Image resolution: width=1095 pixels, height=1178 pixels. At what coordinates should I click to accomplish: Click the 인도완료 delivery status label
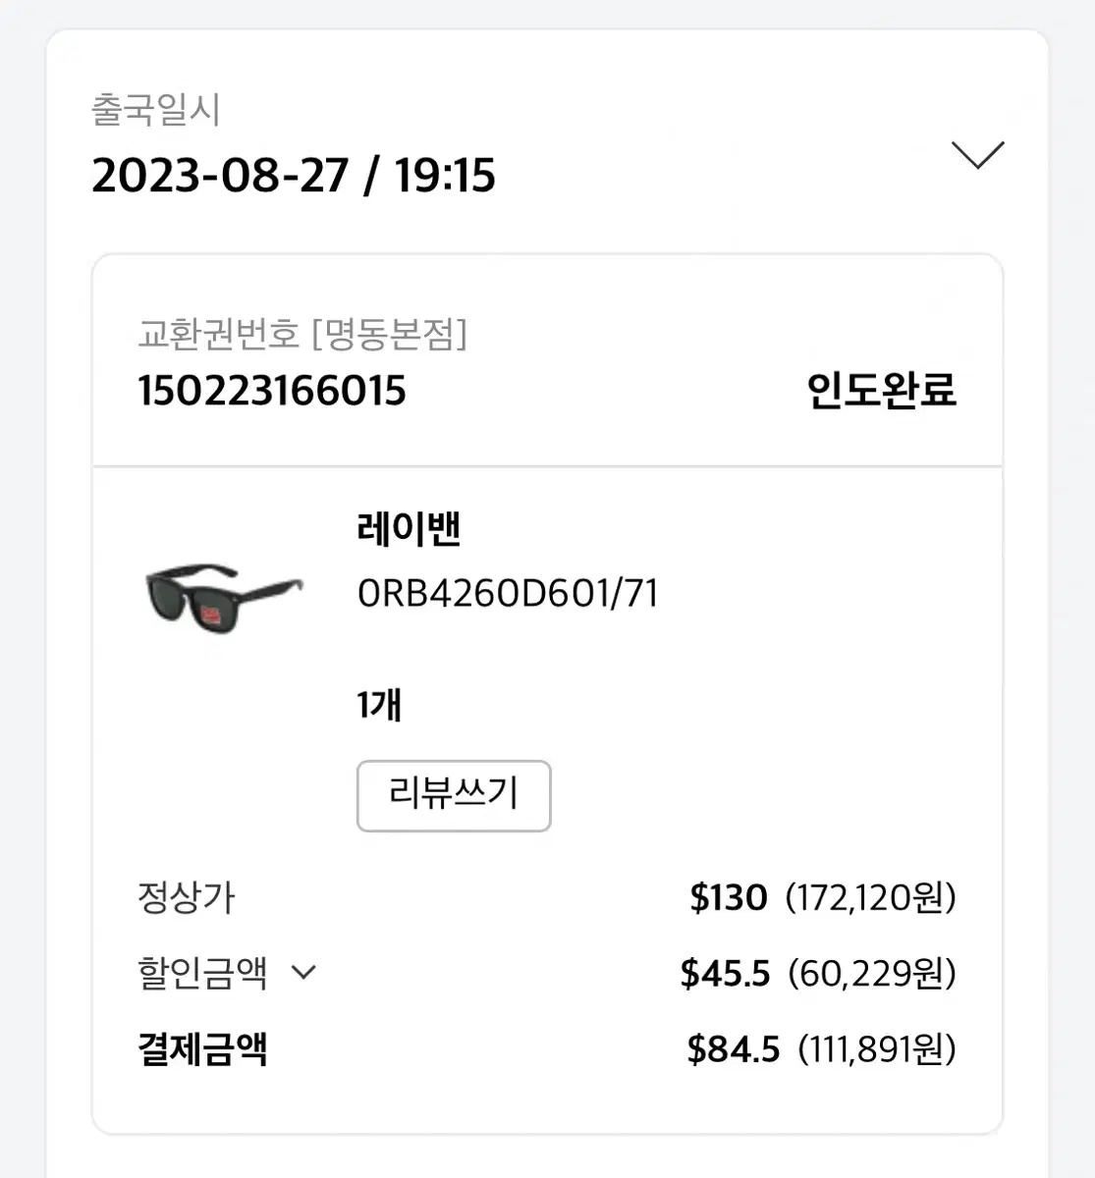pos(881,390)
